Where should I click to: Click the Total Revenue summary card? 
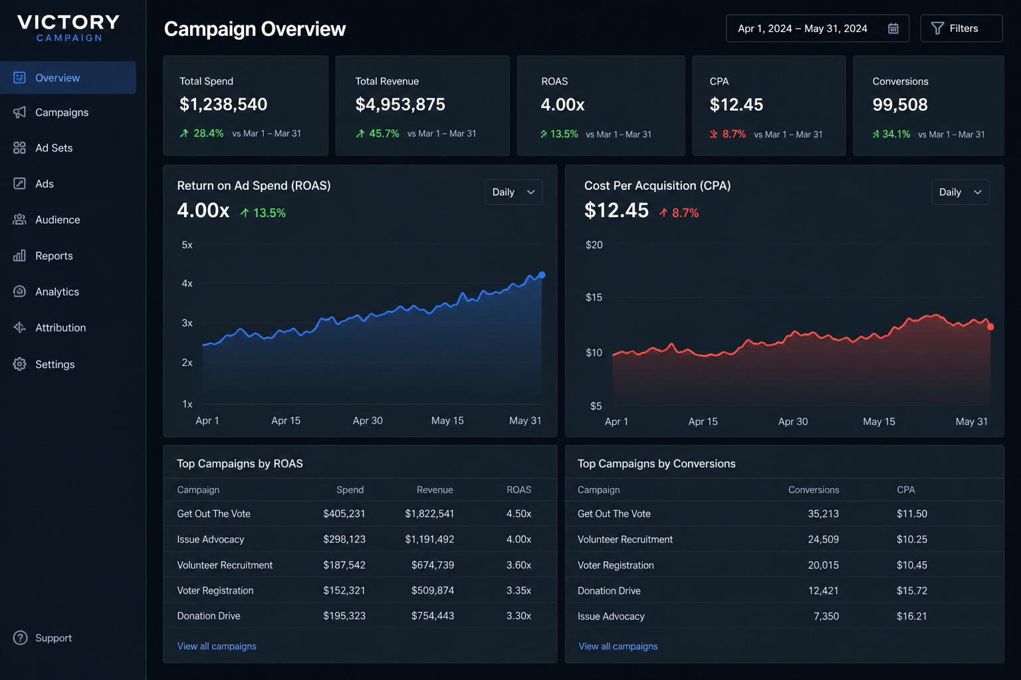(x=423, y=106)
